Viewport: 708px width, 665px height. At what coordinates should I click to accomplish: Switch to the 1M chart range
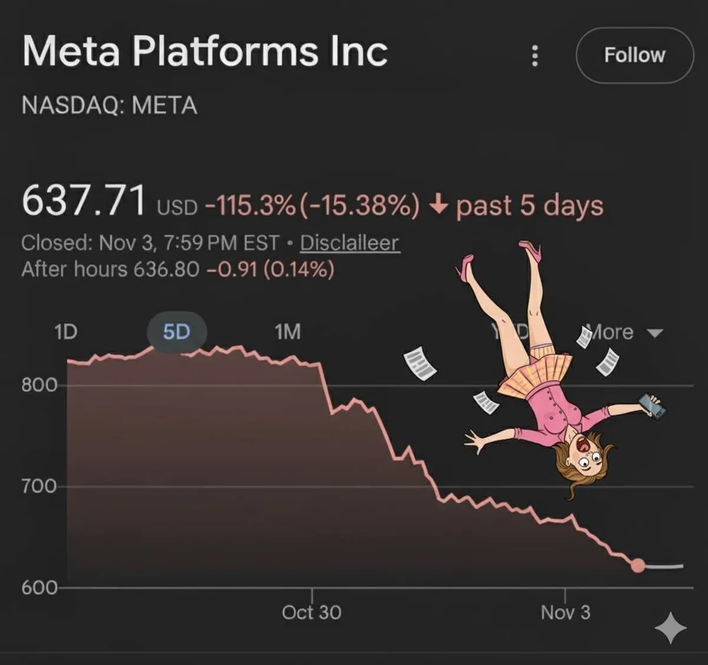[287, 332]
